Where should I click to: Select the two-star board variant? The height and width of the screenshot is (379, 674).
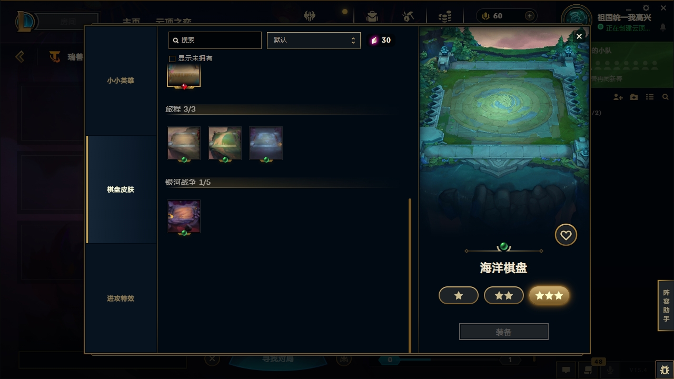[x=504, y=296]
